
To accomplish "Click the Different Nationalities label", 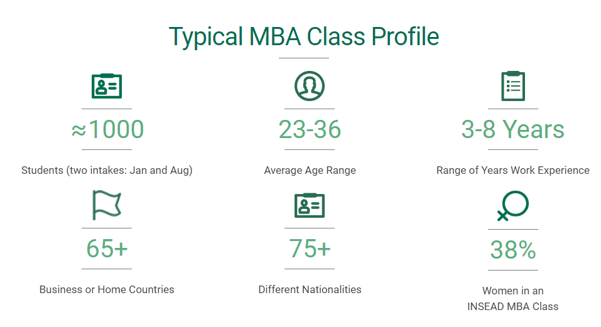I will (310, 289).
